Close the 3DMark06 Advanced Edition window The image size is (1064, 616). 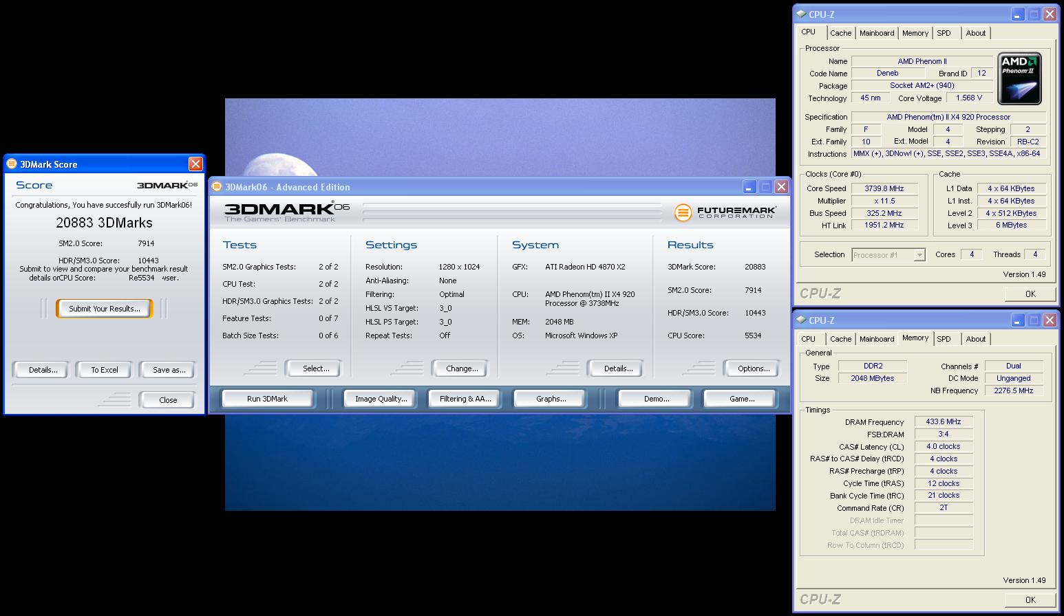(781, 186)
